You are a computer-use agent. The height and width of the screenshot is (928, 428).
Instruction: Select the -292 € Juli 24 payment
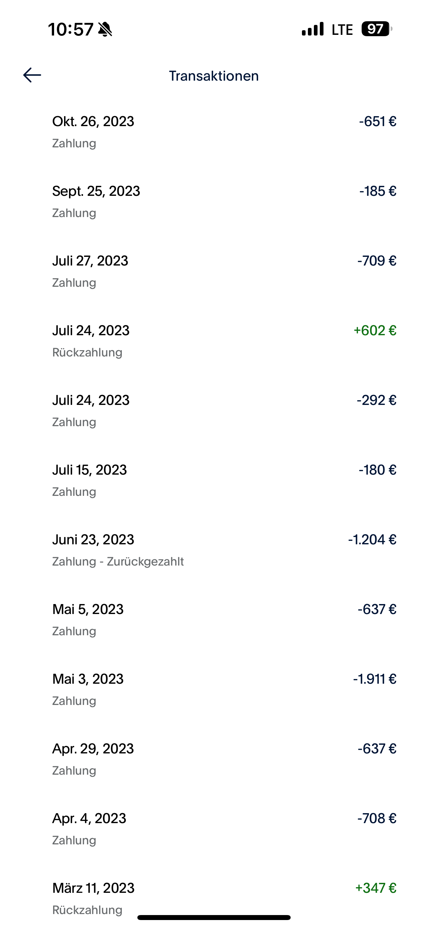[223, 410]
